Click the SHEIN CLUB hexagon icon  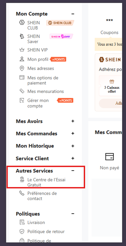tap(22, 23)
